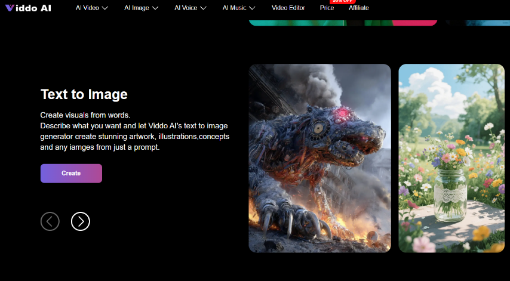Click the Viddo AI logo
The image size is (510, 281).
pyautogui.click(x=28, y=8)
